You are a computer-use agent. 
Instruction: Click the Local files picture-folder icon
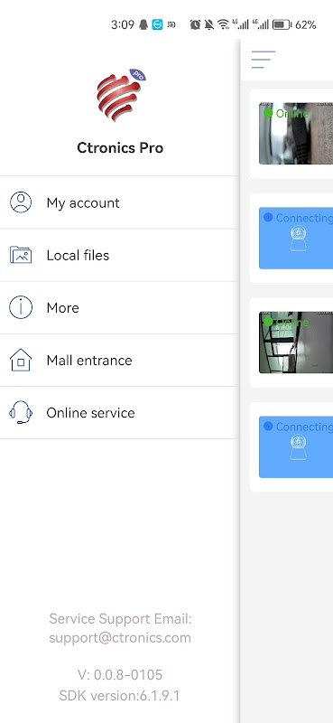tap(21, 255)
